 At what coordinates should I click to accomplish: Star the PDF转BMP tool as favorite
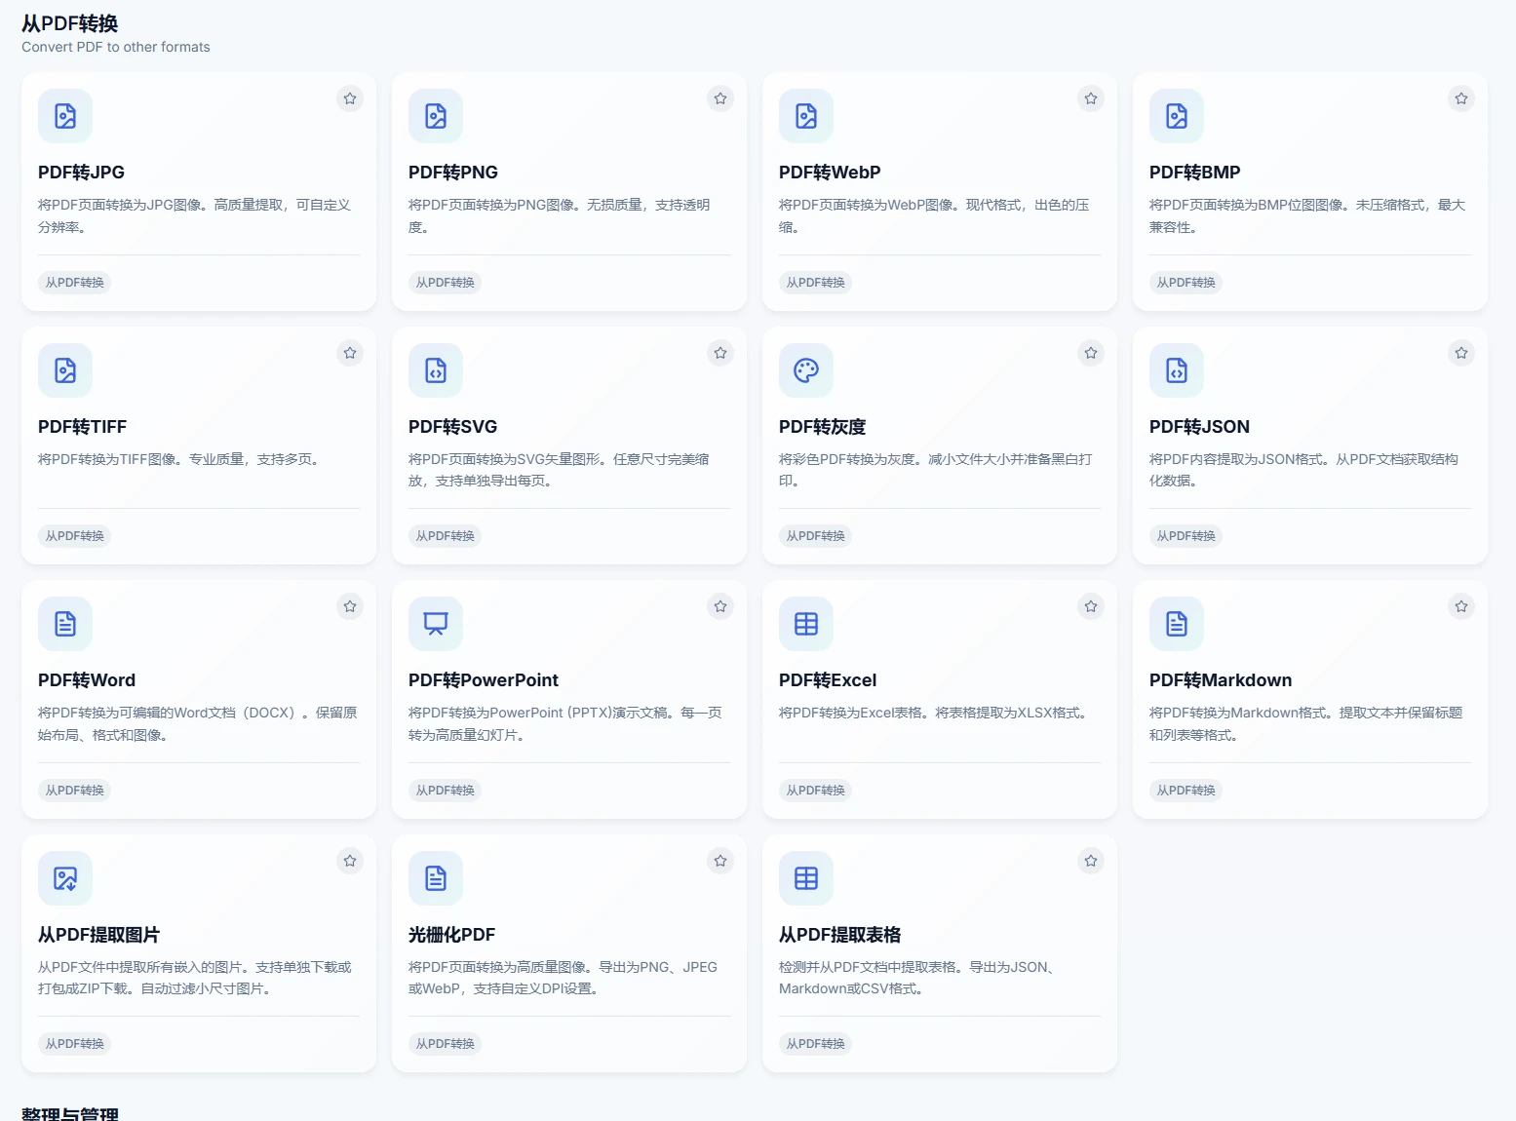point(1461,98)
